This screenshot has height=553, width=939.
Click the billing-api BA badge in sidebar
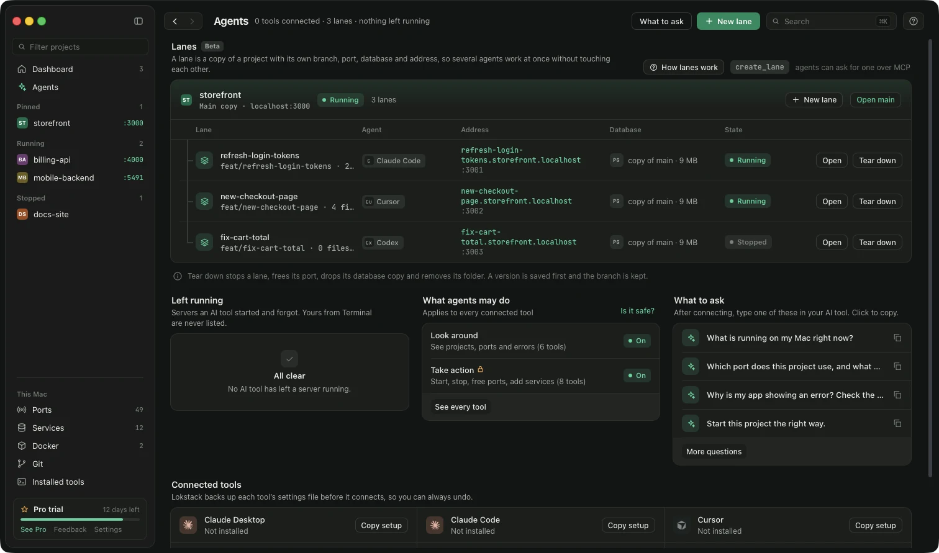(22, 160)
